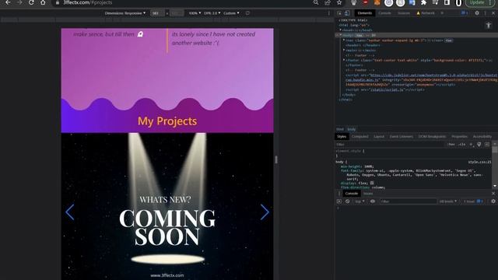The image size is (498, 280).
Task: Select the body breadcrumb
Action: 351,129
